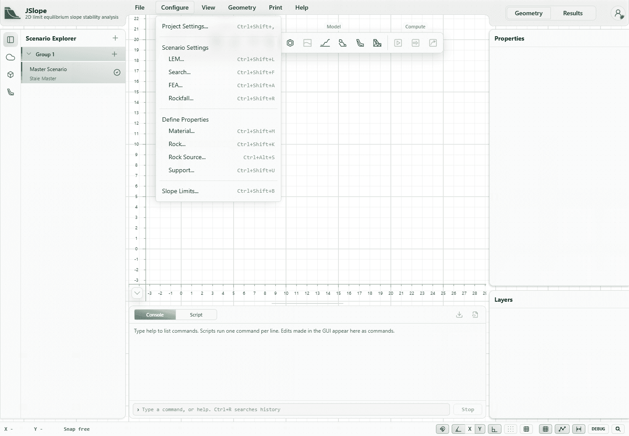Click the export arrow icon in Compute group
Image resolution: width=629 pixels, height=436 pixels.
click(x=433, y=43)
